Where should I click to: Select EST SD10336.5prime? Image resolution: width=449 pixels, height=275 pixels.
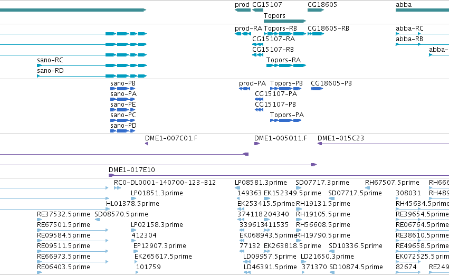point(331,252)
